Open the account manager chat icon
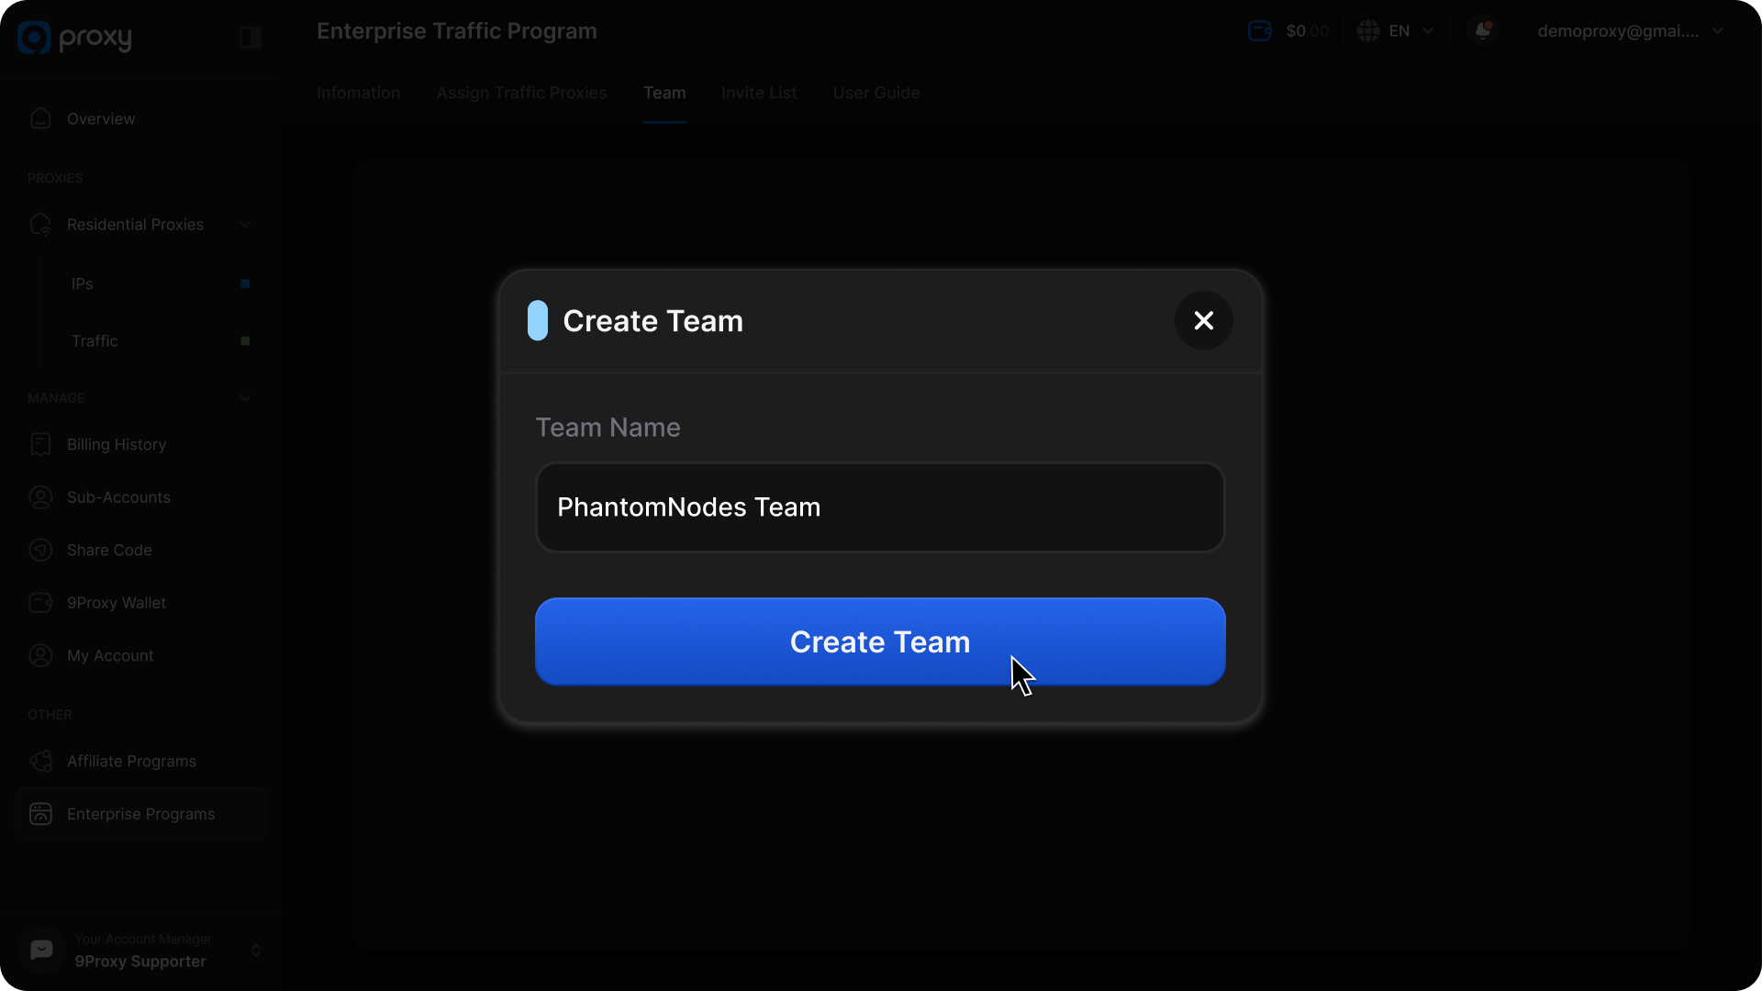The height and width of the screenshot is (991, 1762). pos(41,950)
